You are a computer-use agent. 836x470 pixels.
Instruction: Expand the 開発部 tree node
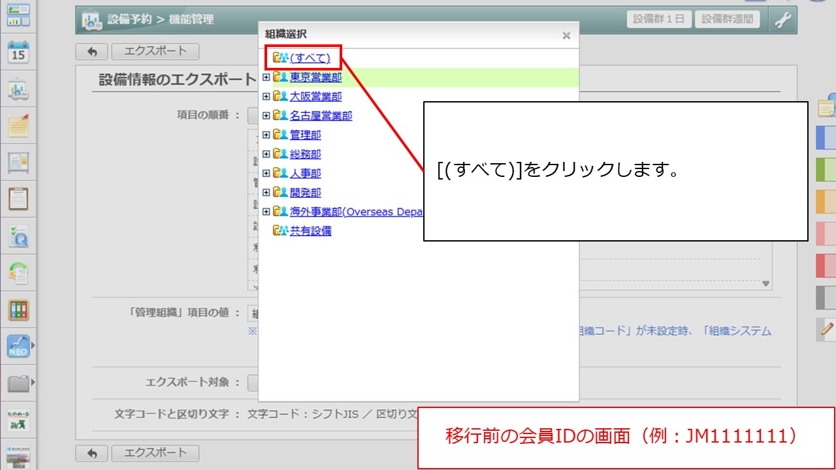tap(266, 193)
